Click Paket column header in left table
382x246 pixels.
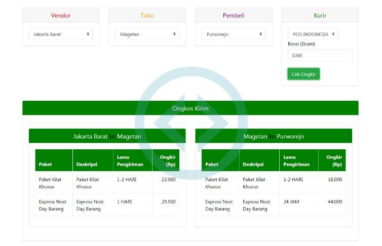click(46, 164)
